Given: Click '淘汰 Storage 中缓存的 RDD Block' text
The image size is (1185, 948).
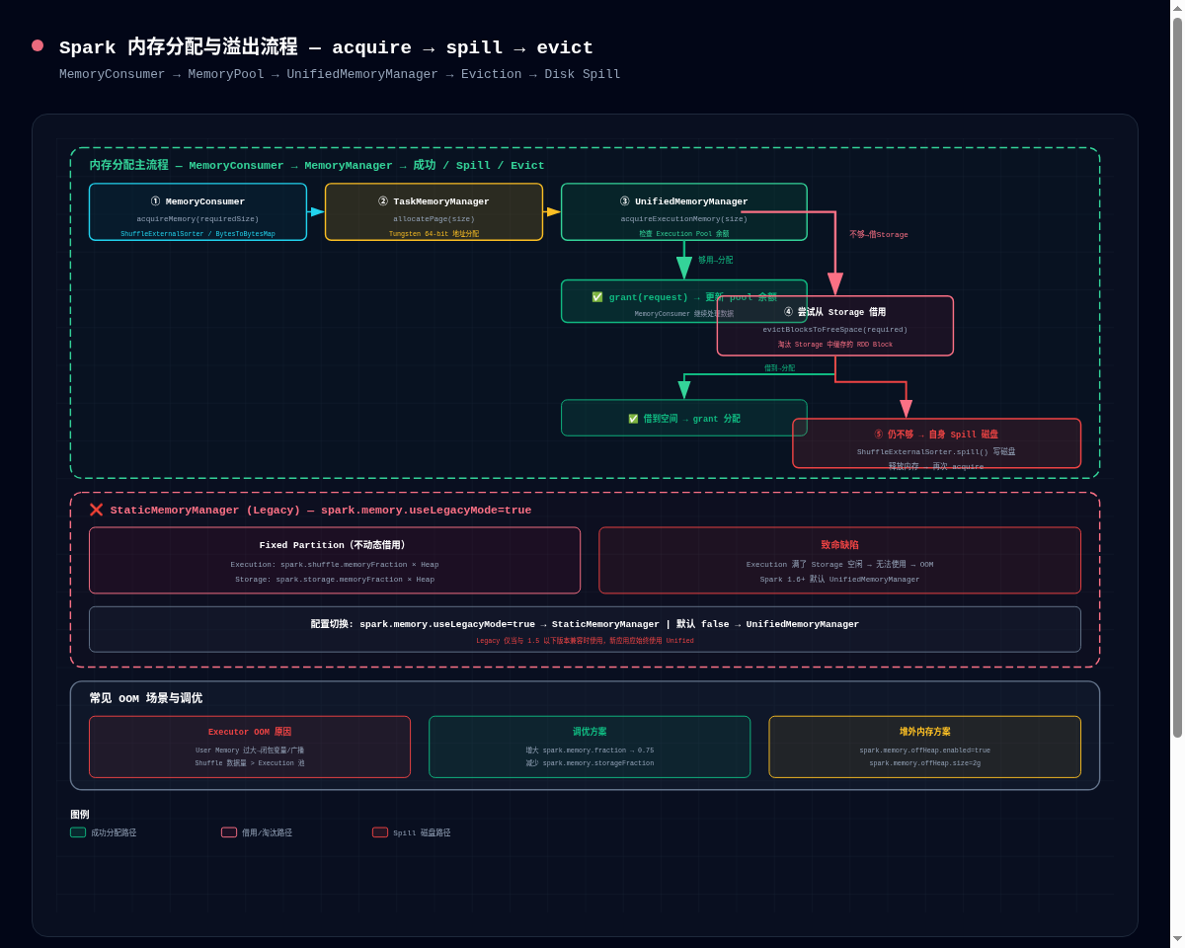Looking at the screenshot, I should (835, 345).
